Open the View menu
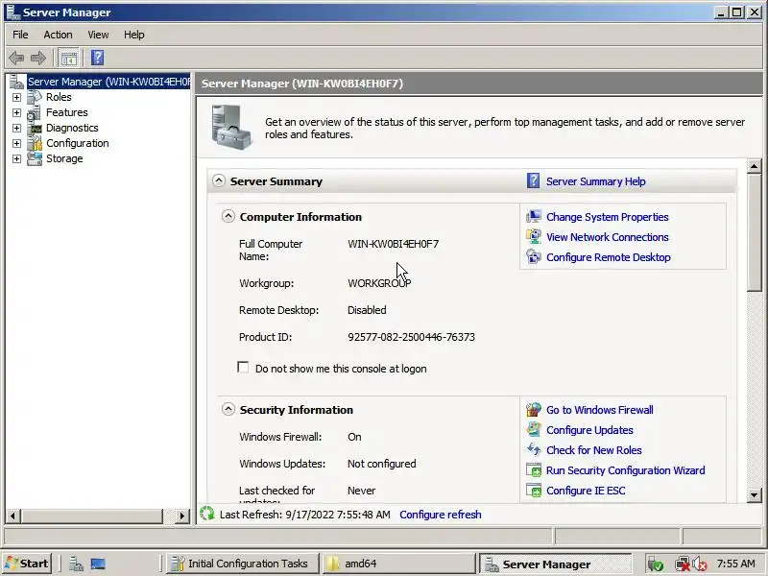Image resolution: width=768 pixels, height=576 pixels. pos(98,35)
